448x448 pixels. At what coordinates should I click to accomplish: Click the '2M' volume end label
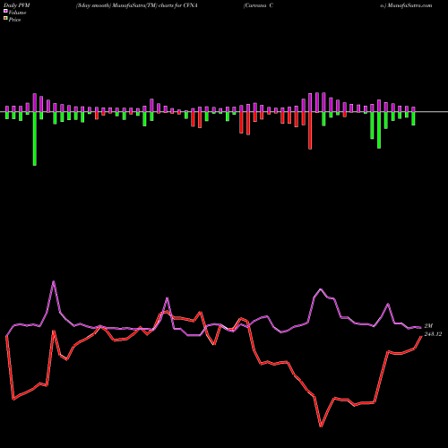[x=428, y=326]
